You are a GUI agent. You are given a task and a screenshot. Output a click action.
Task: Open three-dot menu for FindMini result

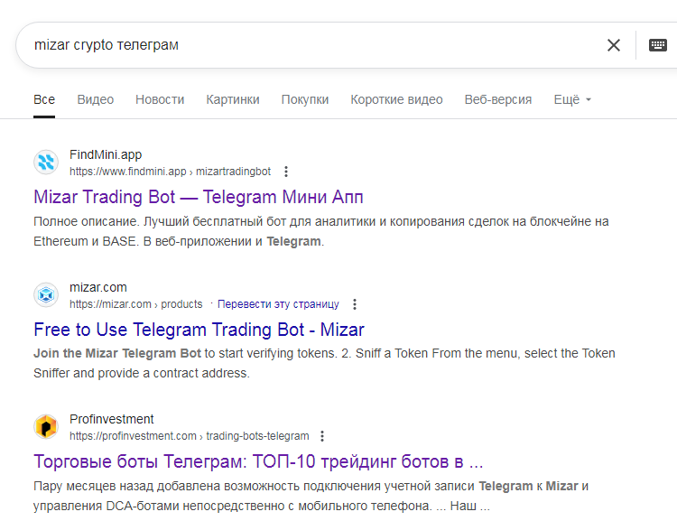pyautogui.click(x=286, y=172)
